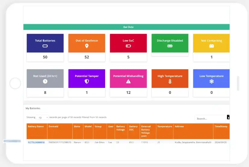249x167 pixels.
Task: Open battery link RI77D24000016
Action: click(36, 142)
